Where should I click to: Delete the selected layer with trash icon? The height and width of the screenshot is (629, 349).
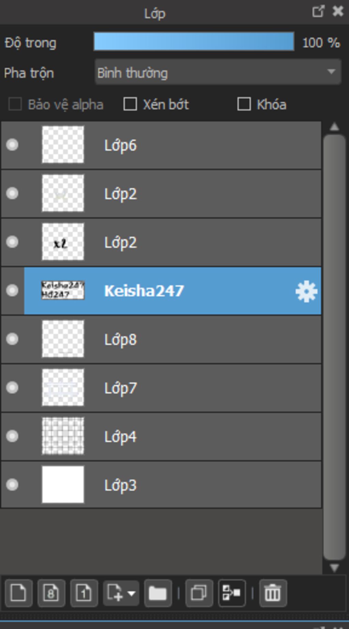(x=273, y=593)
